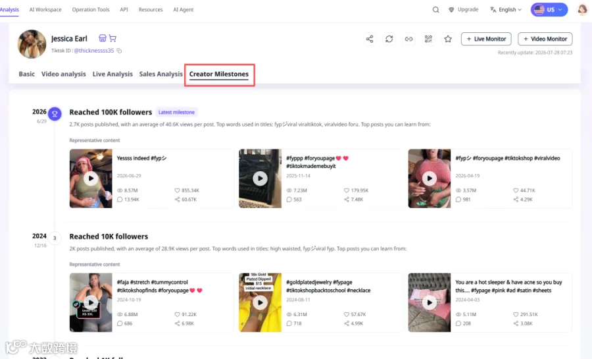Click the favorite star icon
This screenshot has width=592, height=359.
coord(448,39)
